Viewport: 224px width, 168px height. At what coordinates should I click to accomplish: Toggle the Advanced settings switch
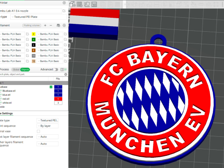[x=56, y=70]
